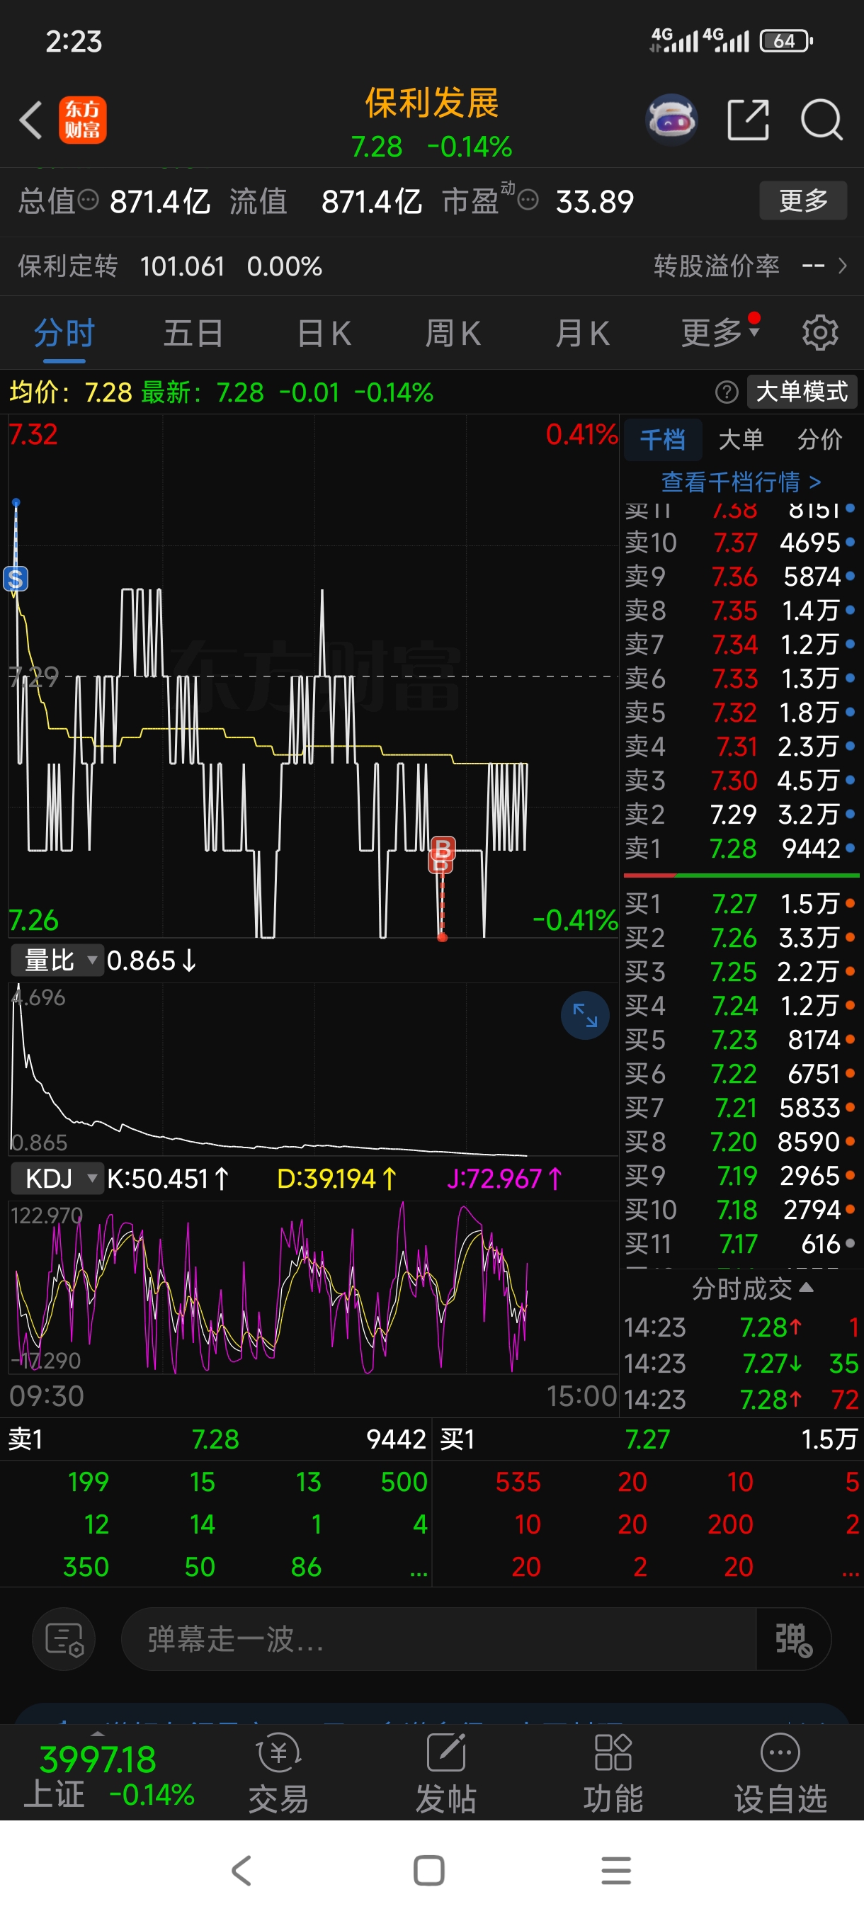Tap the 卖5 7.32 order book row

(740, 712)
